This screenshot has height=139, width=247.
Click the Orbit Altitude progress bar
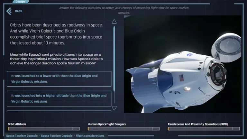[43, 129]
